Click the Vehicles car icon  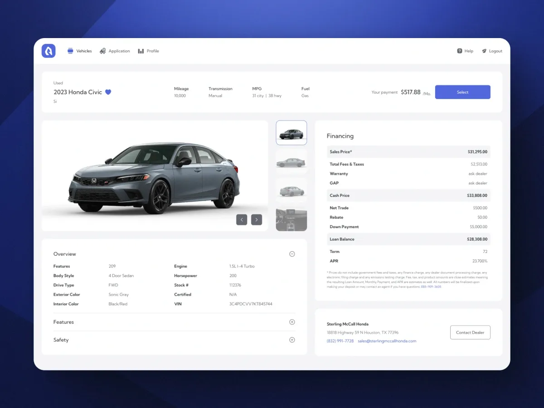[x=70, y=51]
